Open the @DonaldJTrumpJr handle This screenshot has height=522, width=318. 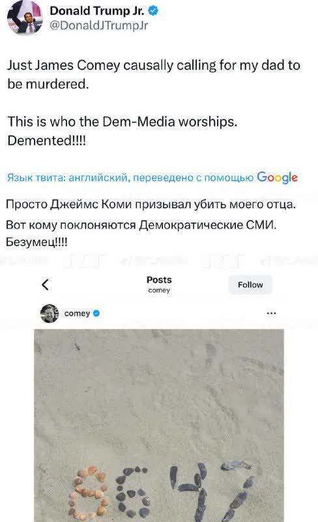[x=99, y=25]
